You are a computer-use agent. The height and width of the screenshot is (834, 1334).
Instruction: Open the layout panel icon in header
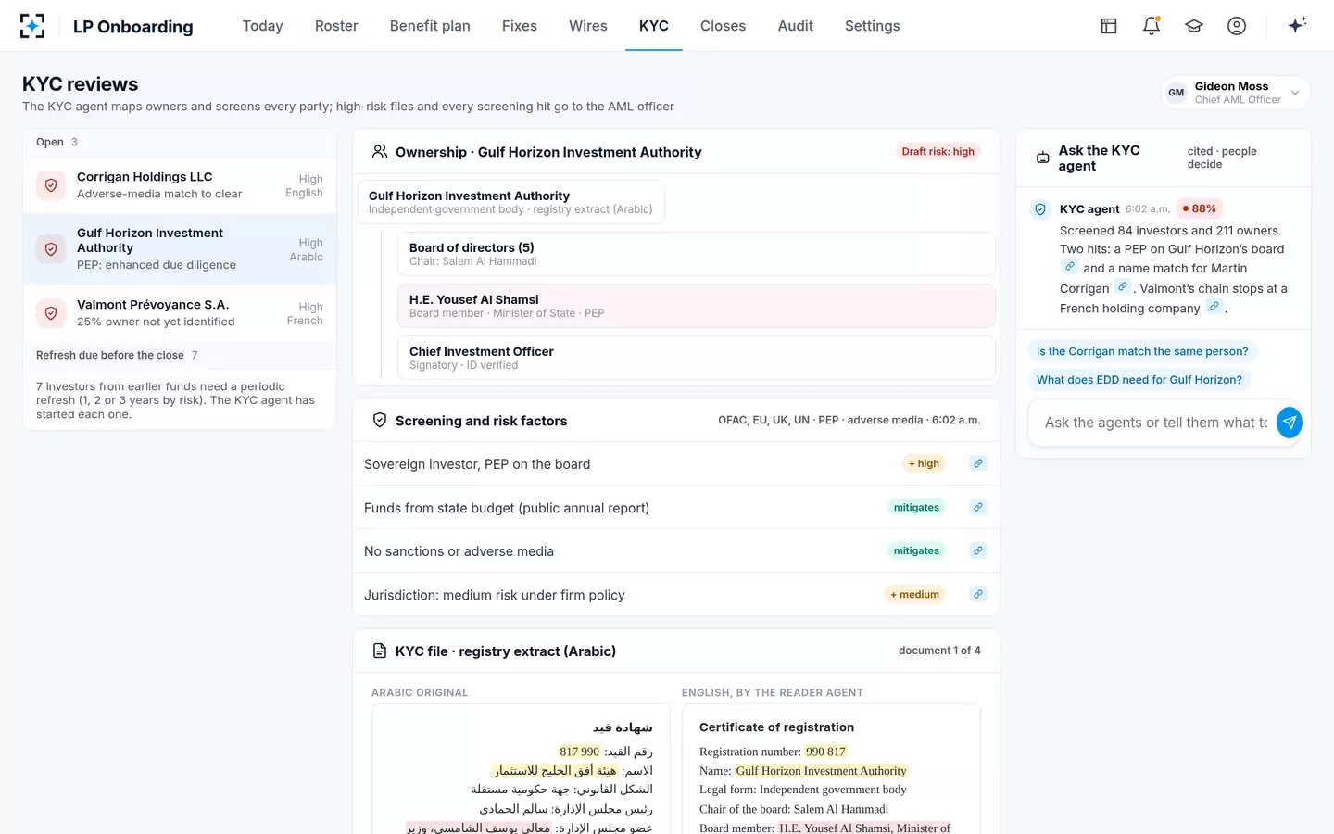(1109, 26)
